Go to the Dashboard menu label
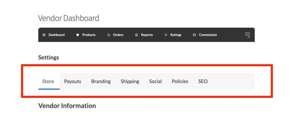Image resolution: width=293 pixels, height=119 pixels. pyautogui.click(x=57, y=35)
